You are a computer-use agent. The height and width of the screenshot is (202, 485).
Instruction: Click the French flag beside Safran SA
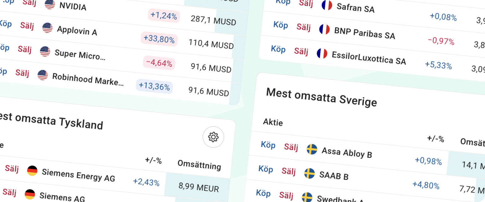point(327,5)
